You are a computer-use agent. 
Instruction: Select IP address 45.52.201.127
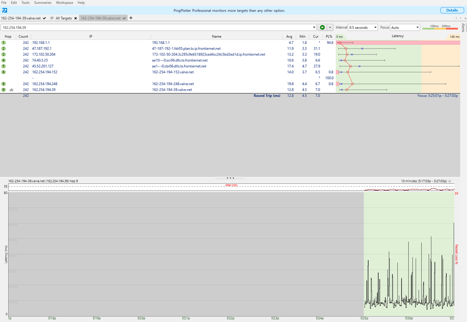43,66
